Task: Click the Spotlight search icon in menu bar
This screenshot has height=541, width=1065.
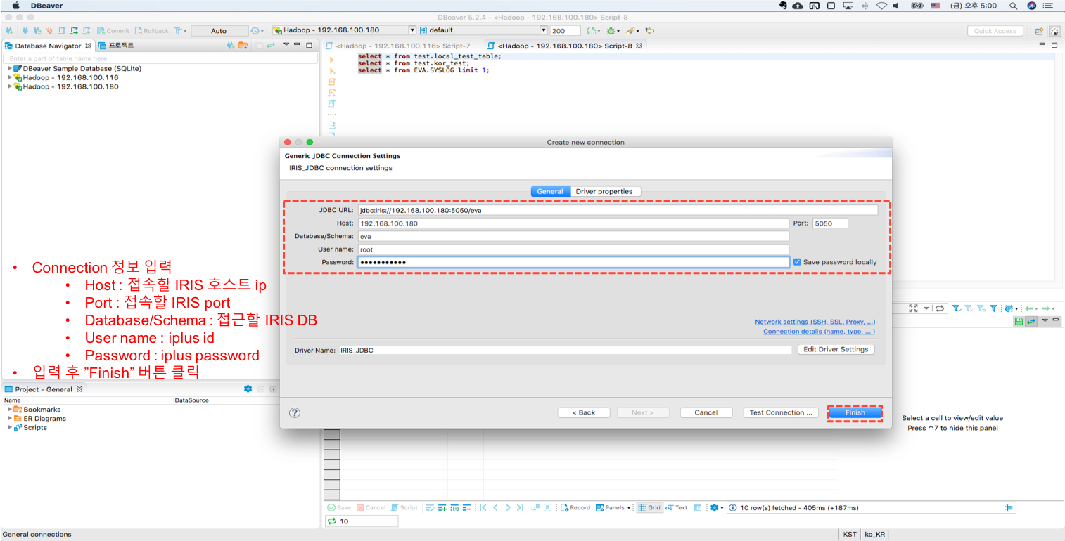Action: coord(1014,6)
